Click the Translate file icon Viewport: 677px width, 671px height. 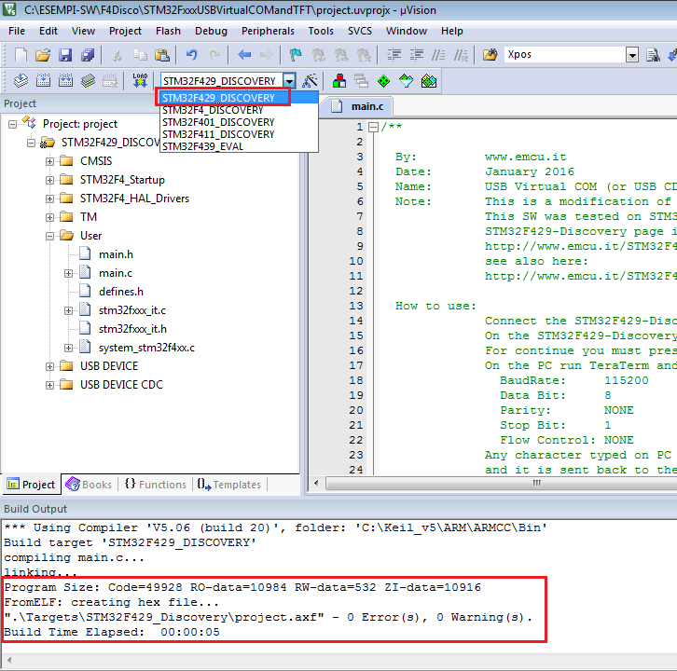(21, 81)
